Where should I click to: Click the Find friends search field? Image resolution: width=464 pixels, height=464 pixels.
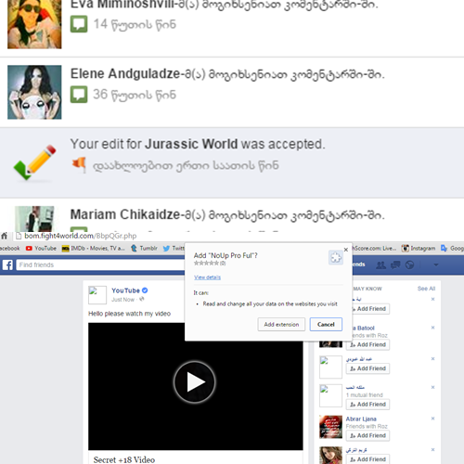click(x=100, y=264)
